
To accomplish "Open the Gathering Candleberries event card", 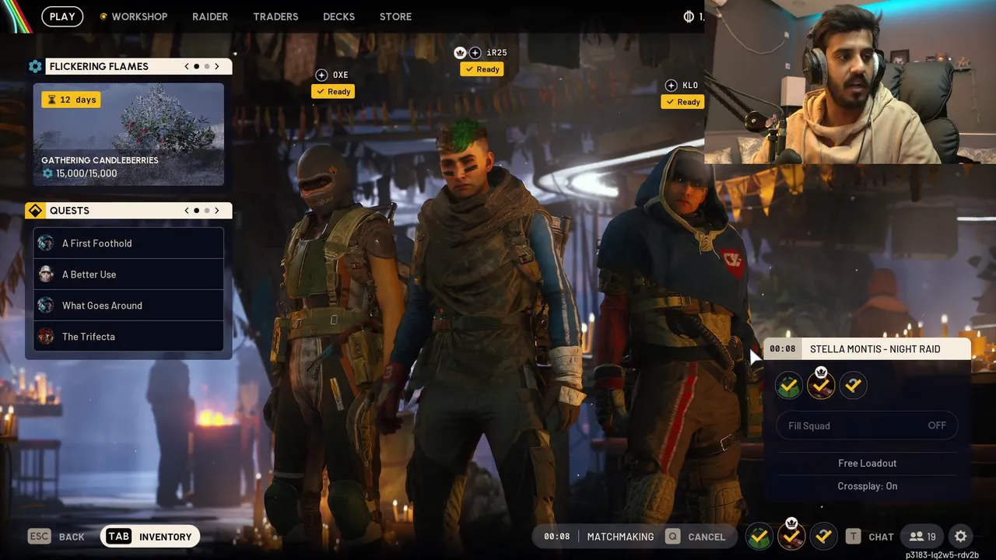I will (128, 135).
